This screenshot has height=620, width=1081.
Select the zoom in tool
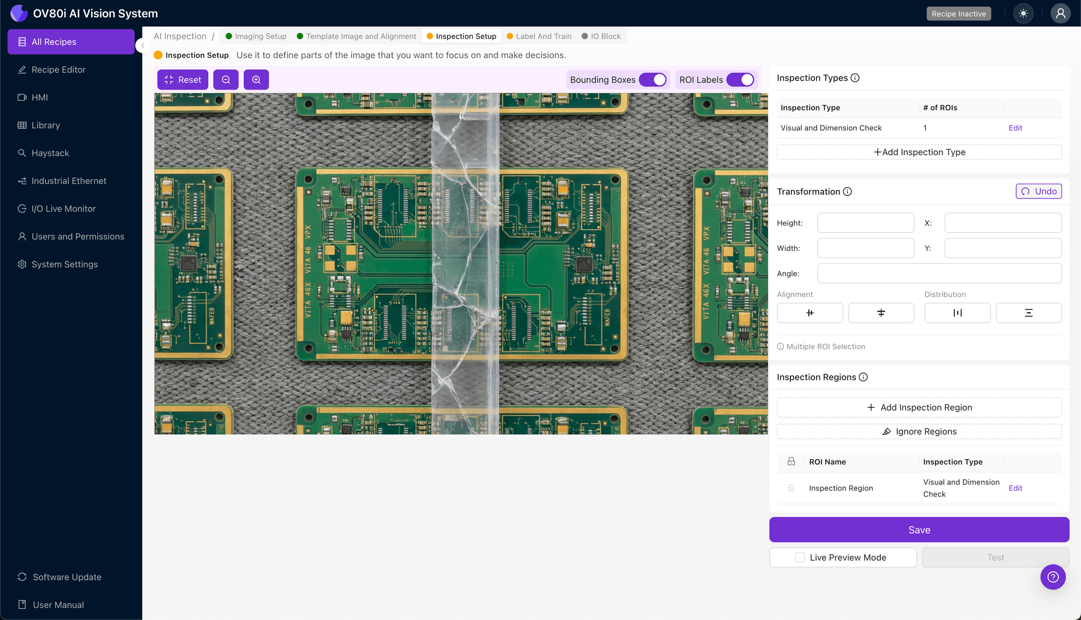pos(256,79)
